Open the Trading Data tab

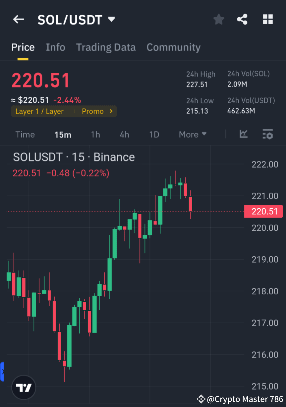pyautogui.click(x=106, y=47)
